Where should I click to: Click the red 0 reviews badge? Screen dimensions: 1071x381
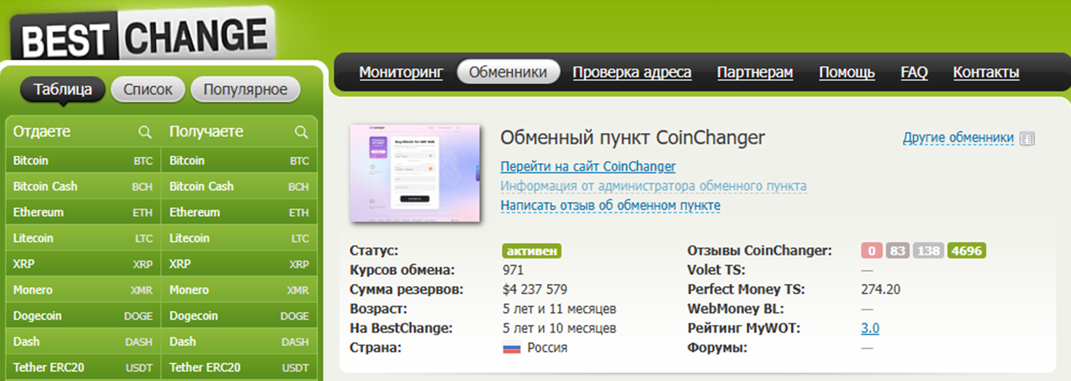(872, 251)
